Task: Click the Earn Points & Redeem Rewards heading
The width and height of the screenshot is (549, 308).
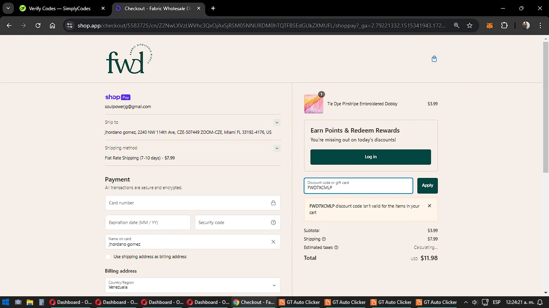Action: pyautogui.click(x=355, y=130)
